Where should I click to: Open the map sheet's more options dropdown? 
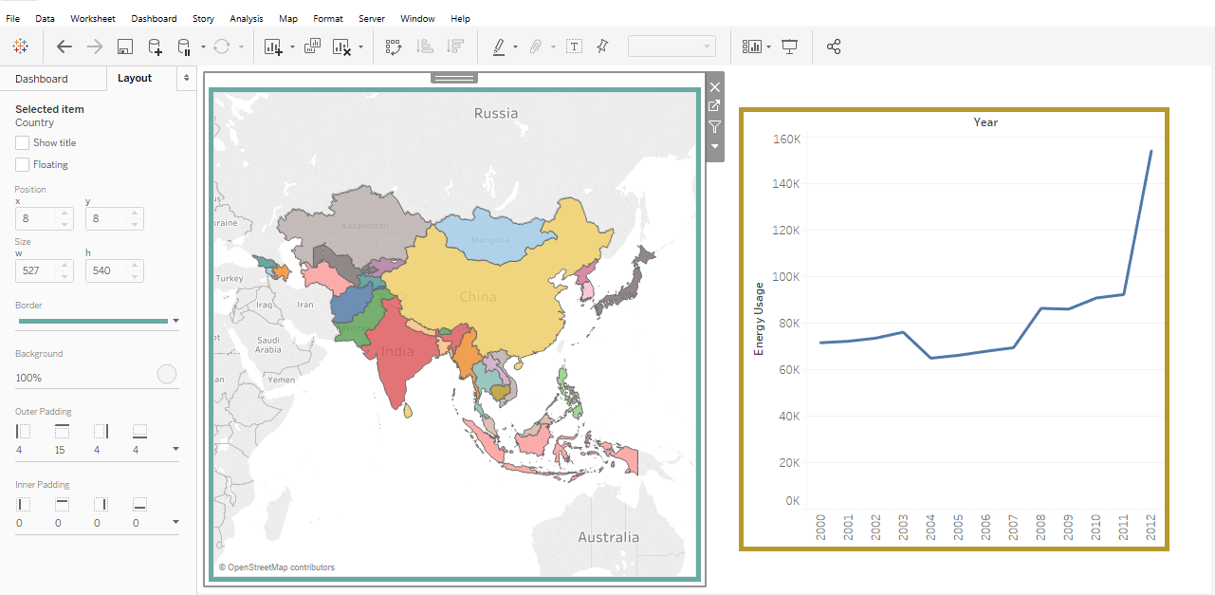tap(713, 147)
